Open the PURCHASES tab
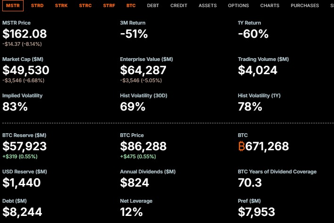This screenshot has width=334, height=223. click(x=305, y=6)
